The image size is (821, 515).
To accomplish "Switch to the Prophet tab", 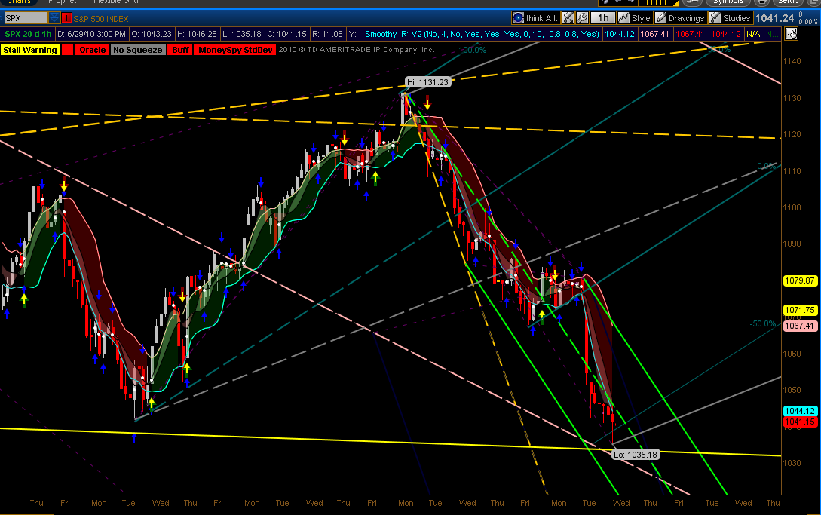I will click(x=63, y=2).
